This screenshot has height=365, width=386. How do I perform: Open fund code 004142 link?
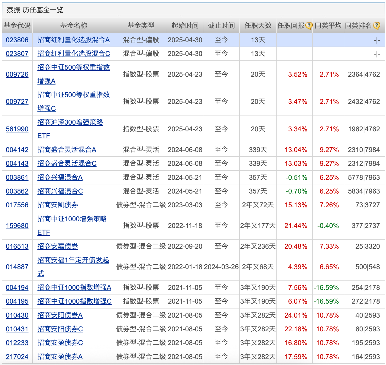click(x=17, y=150)
